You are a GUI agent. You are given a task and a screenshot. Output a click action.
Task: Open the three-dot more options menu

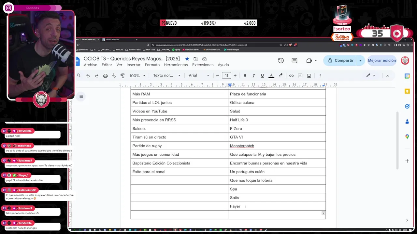click(x=320, y=75)
